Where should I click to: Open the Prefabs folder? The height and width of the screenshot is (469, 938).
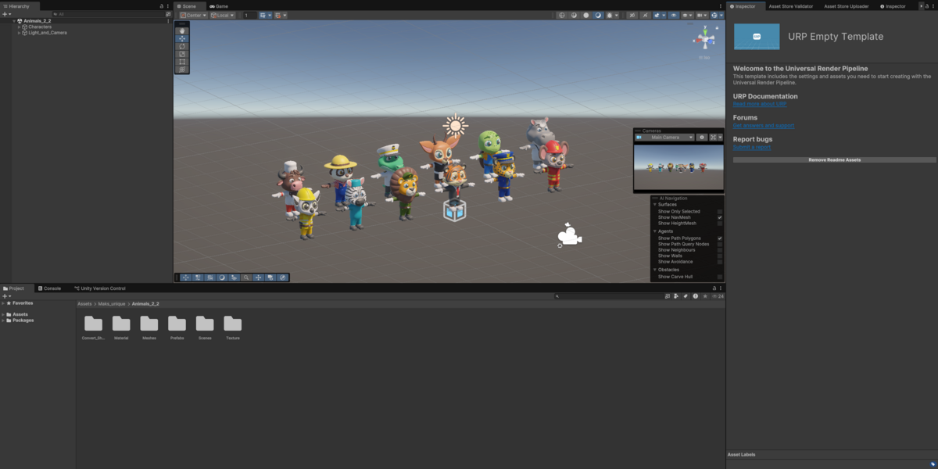pos(177,327)
